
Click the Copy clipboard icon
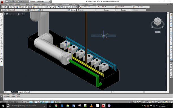26,7
